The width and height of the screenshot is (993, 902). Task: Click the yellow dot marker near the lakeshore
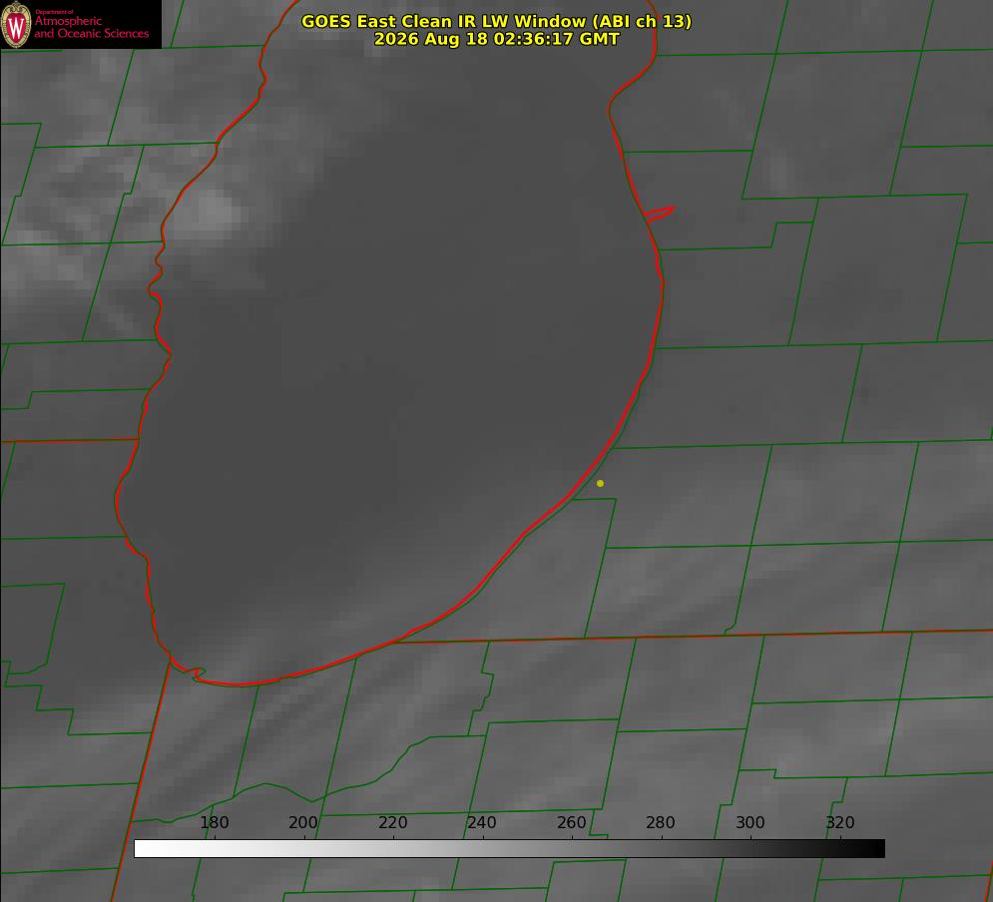click(600, 483)
